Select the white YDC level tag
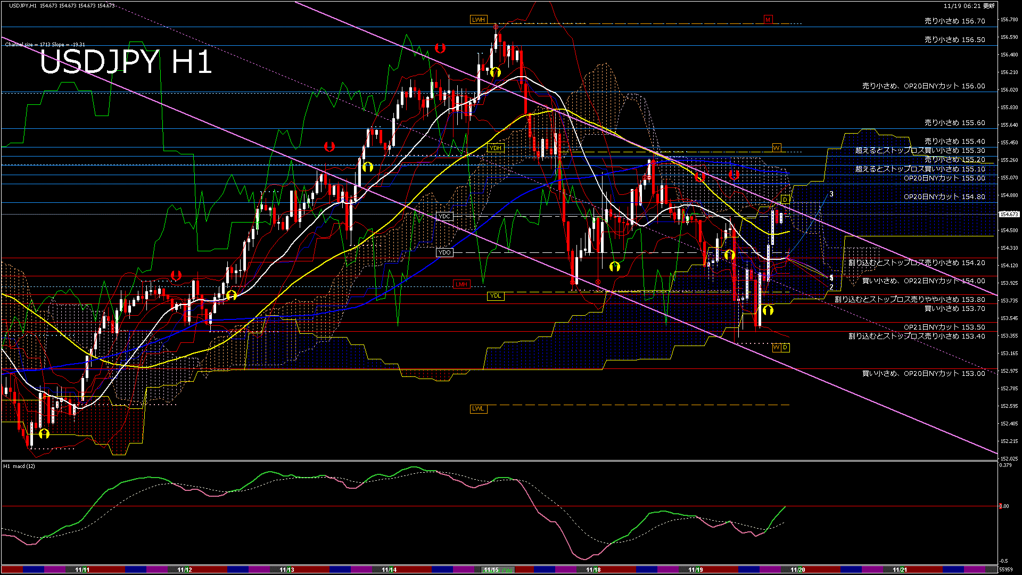Viewport: 1022px width, 575px height. (444, 216)
